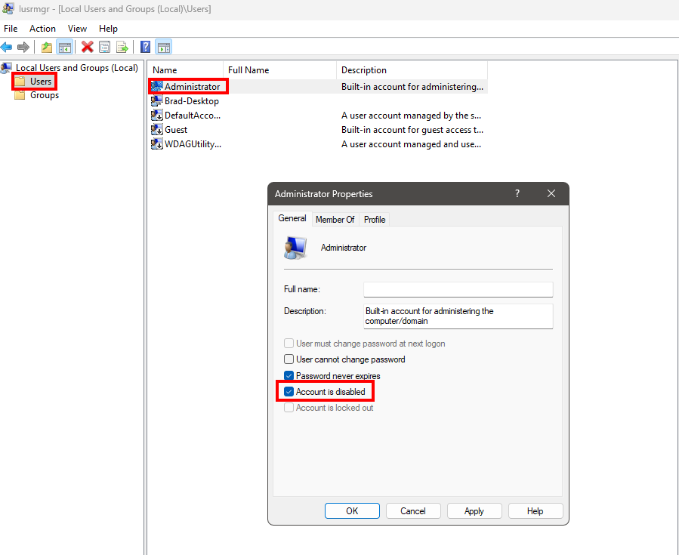Select the Guest user name
The width and height of the screenshot is (679, 555).
point(176,130)
